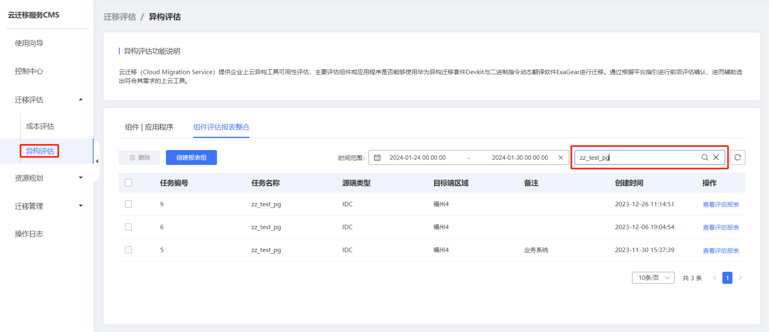The image size is (769, 332).
Task: Click the search magnifier icon in search box
Action: (x=705, y=158)
